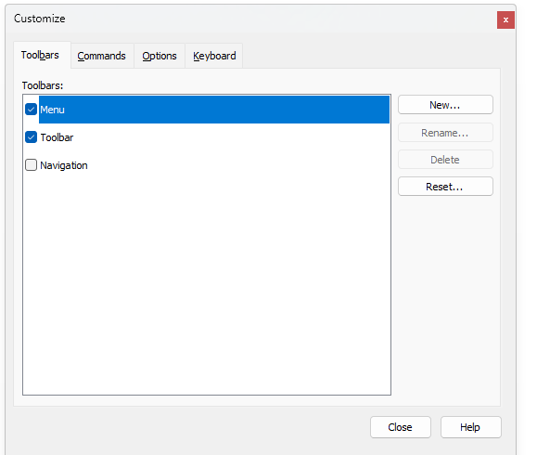Open the Options tab
The width and height of the screenshot is (537, 455).
point(160,56)
